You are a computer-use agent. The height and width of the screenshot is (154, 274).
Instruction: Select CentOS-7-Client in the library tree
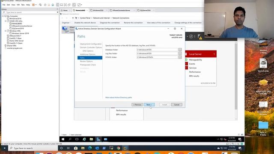tap(16, 43)
